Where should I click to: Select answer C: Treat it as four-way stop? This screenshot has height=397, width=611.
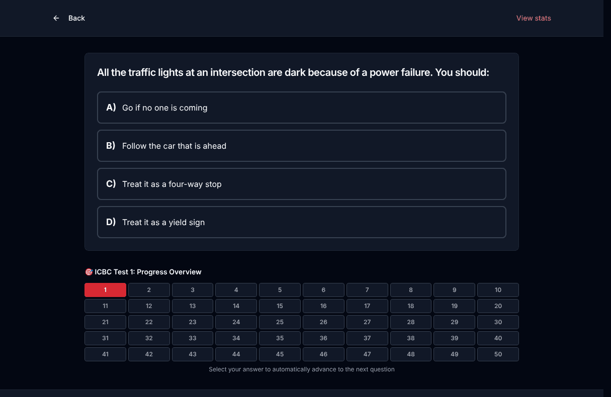(x=302, y=184)
